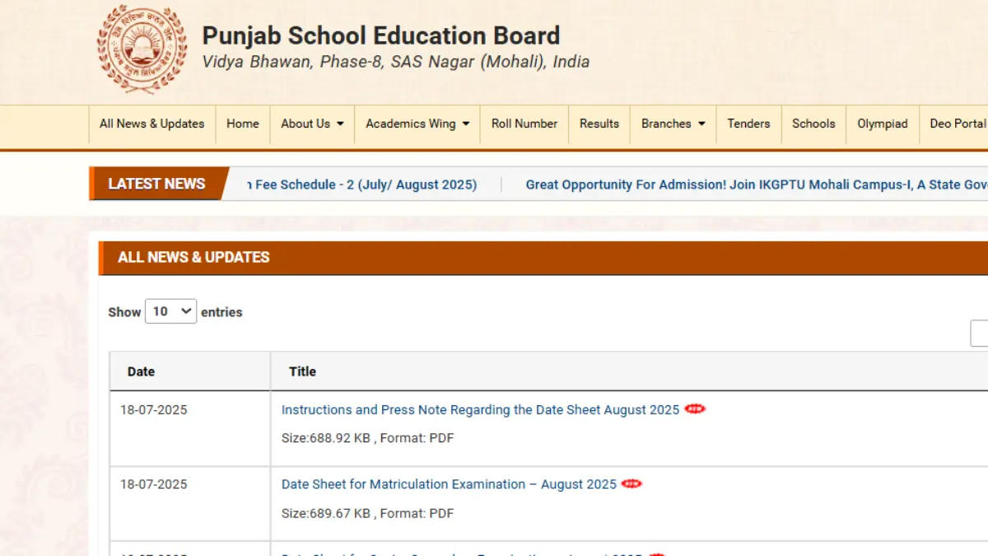
Task: Open All News & Updates menu item
Action: click(x=151, y=124)
